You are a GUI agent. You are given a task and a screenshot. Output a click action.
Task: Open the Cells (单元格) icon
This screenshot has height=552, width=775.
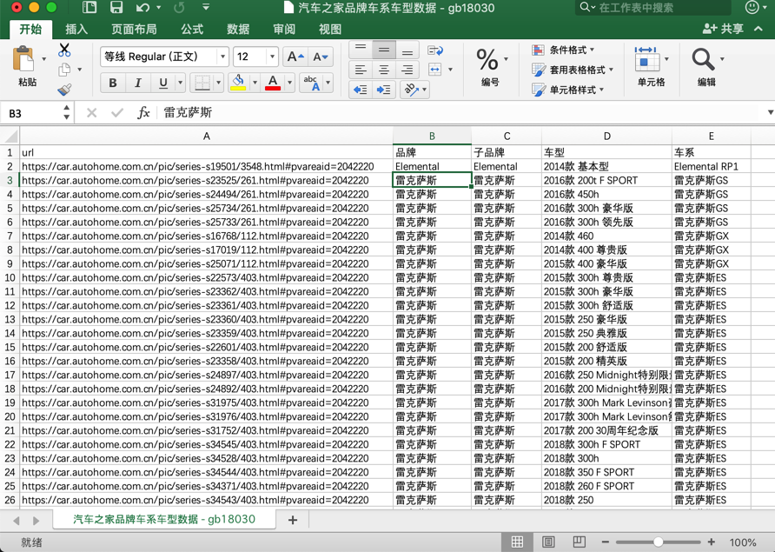(x=646, y=60)
